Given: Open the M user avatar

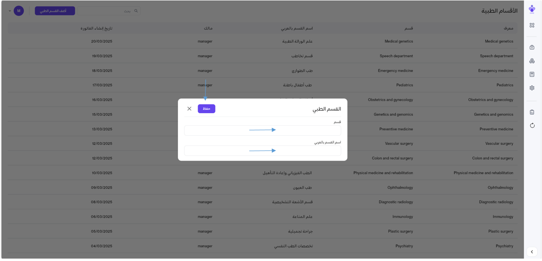Looking at the screenshot, I should [x=19, y=11].
